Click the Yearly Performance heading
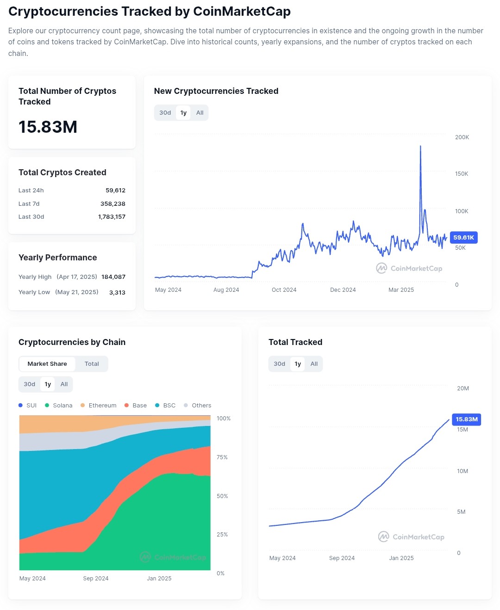Screen dimensions: 500x610 (58, 258)
